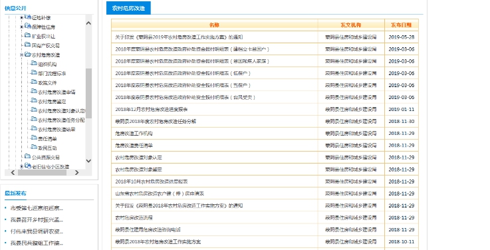Click the tree panel horizontal scrollbar thumb

coord(42,172)
